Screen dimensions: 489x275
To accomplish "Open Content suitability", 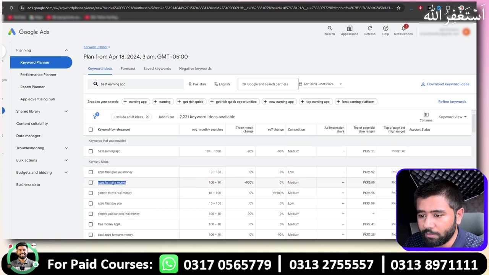I will [32, 123].
